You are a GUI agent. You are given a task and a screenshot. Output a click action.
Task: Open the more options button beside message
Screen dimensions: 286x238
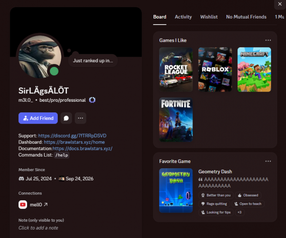coord(80,118)
